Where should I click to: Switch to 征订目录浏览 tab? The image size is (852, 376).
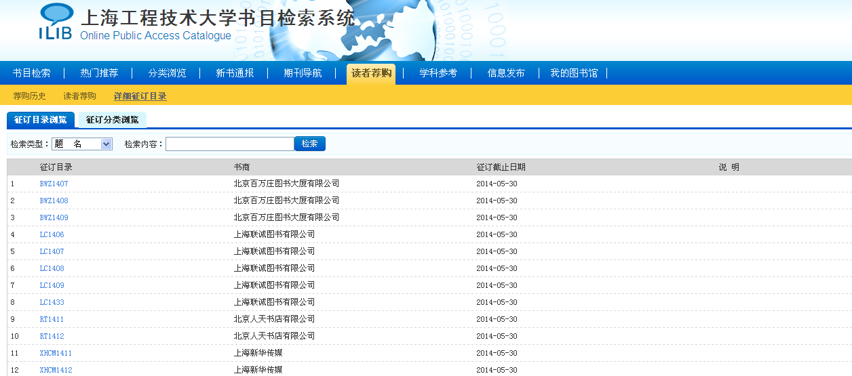[x=41, y=120]
